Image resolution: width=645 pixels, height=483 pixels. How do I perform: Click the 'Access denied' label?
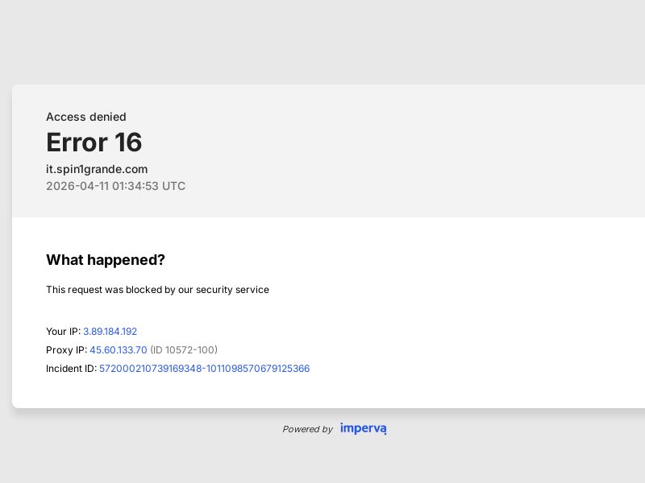click(x=86, y=117)
